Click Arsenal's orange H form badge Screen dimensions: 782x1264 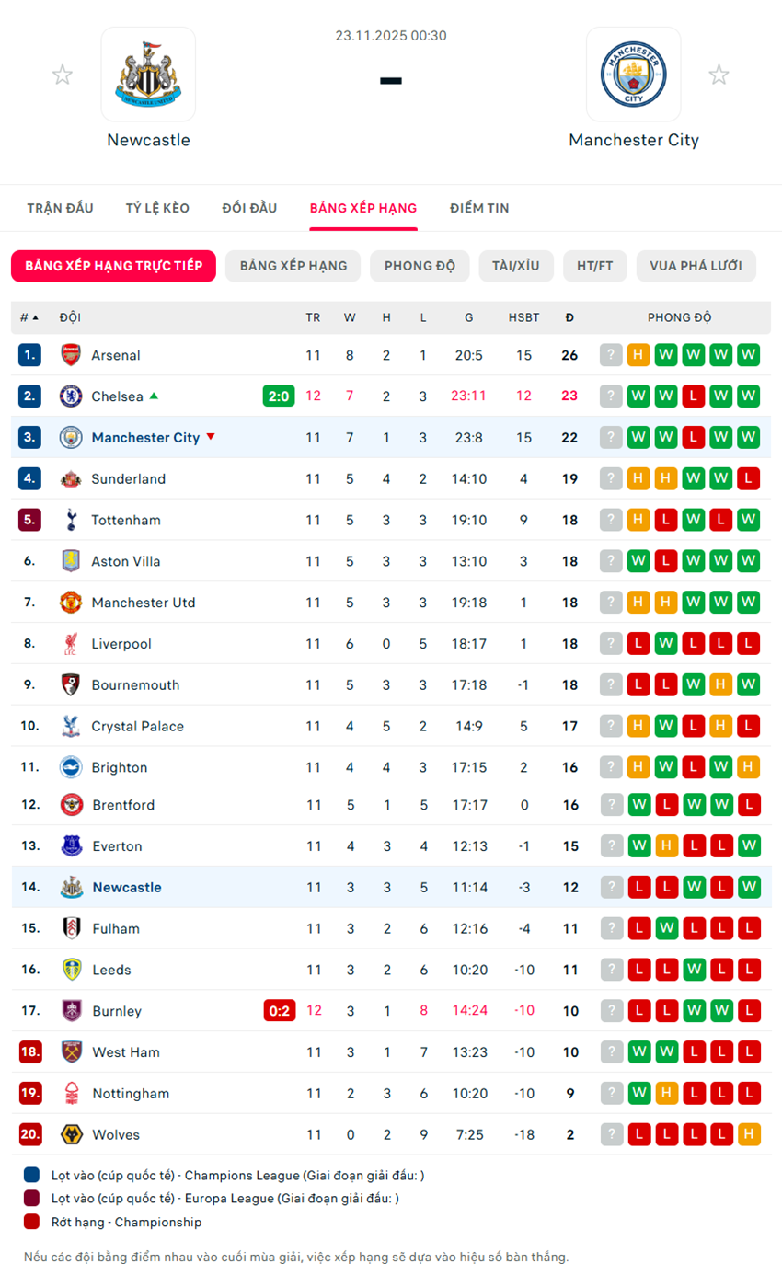pyautogui.click(x=638, y=355)
